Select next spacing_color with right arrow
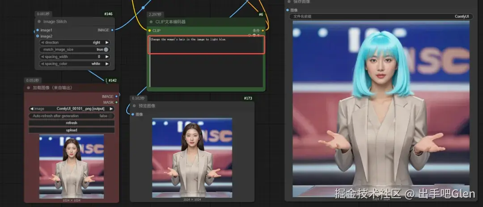 pos(107,64)
